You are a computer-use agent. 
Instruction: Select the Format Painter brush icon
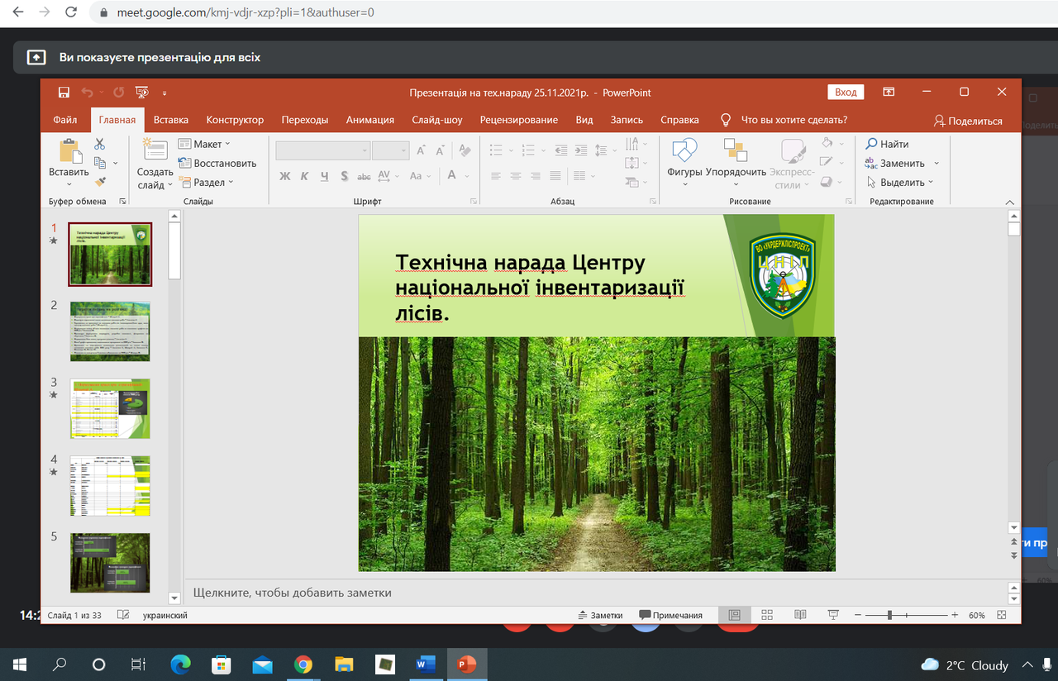pyautogui.click(x=100, y=182)
